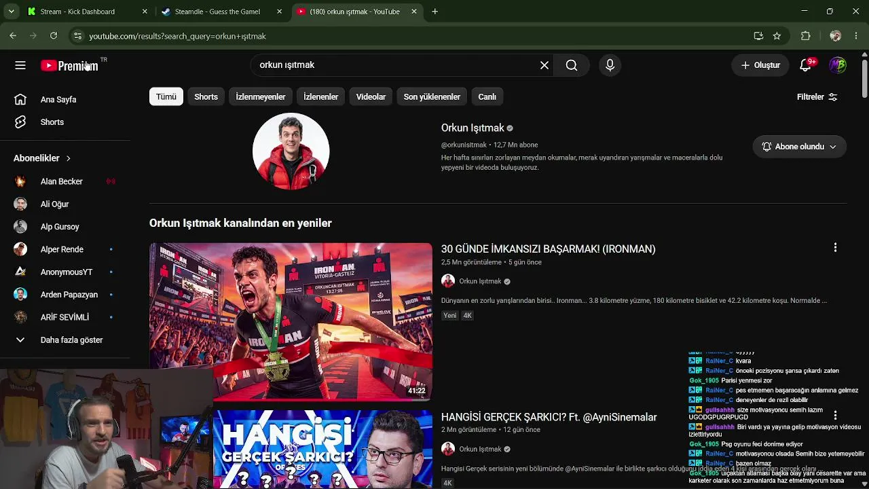Screen dimensions: 869x489
Task: Select the Videolar filter chip
Action: (371, 96)
